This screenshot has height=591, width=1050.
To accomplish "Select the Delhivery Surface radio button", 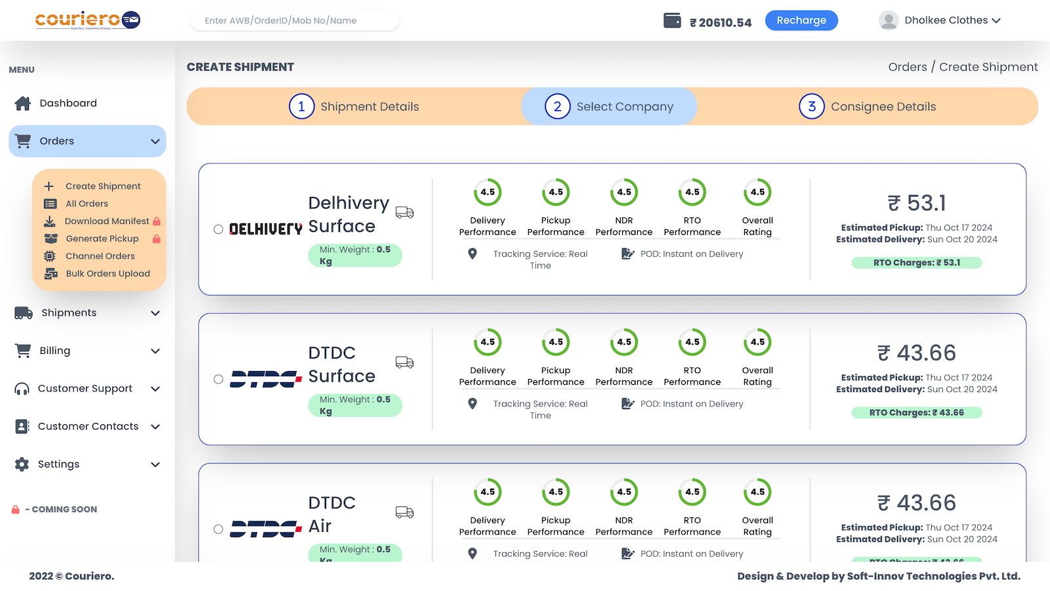I will [x=219, y=229].
